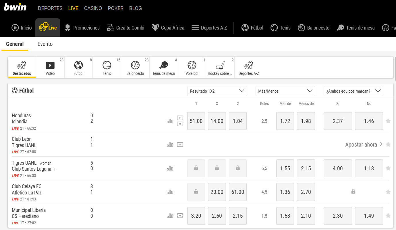Open Deportes A-Z filter tile
The image size is (396, 230).
tap(249, 67)
